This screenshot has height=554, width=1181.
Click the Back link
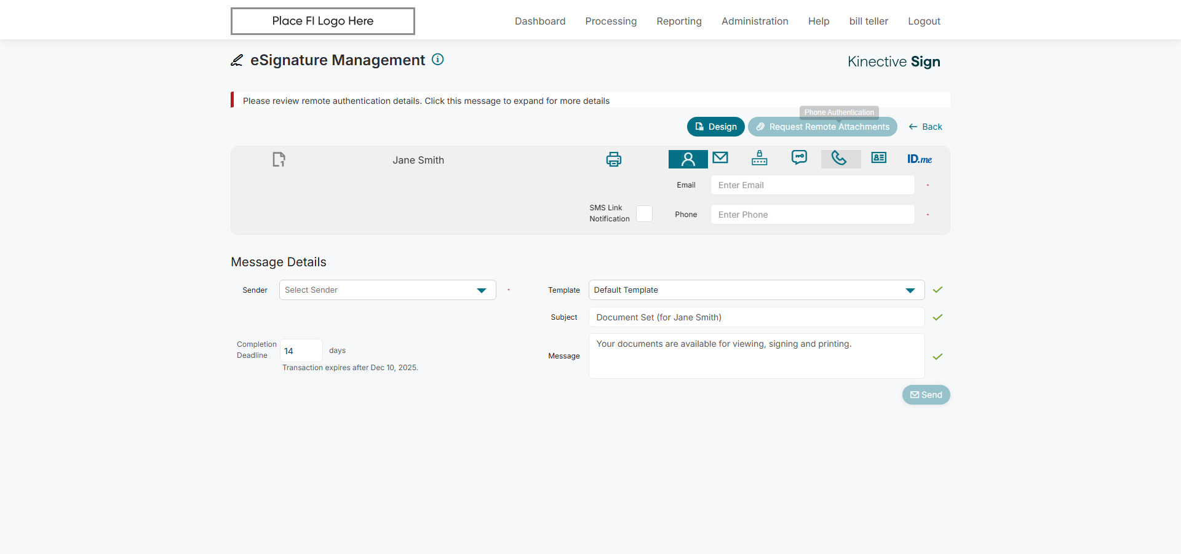coord(925,127)
